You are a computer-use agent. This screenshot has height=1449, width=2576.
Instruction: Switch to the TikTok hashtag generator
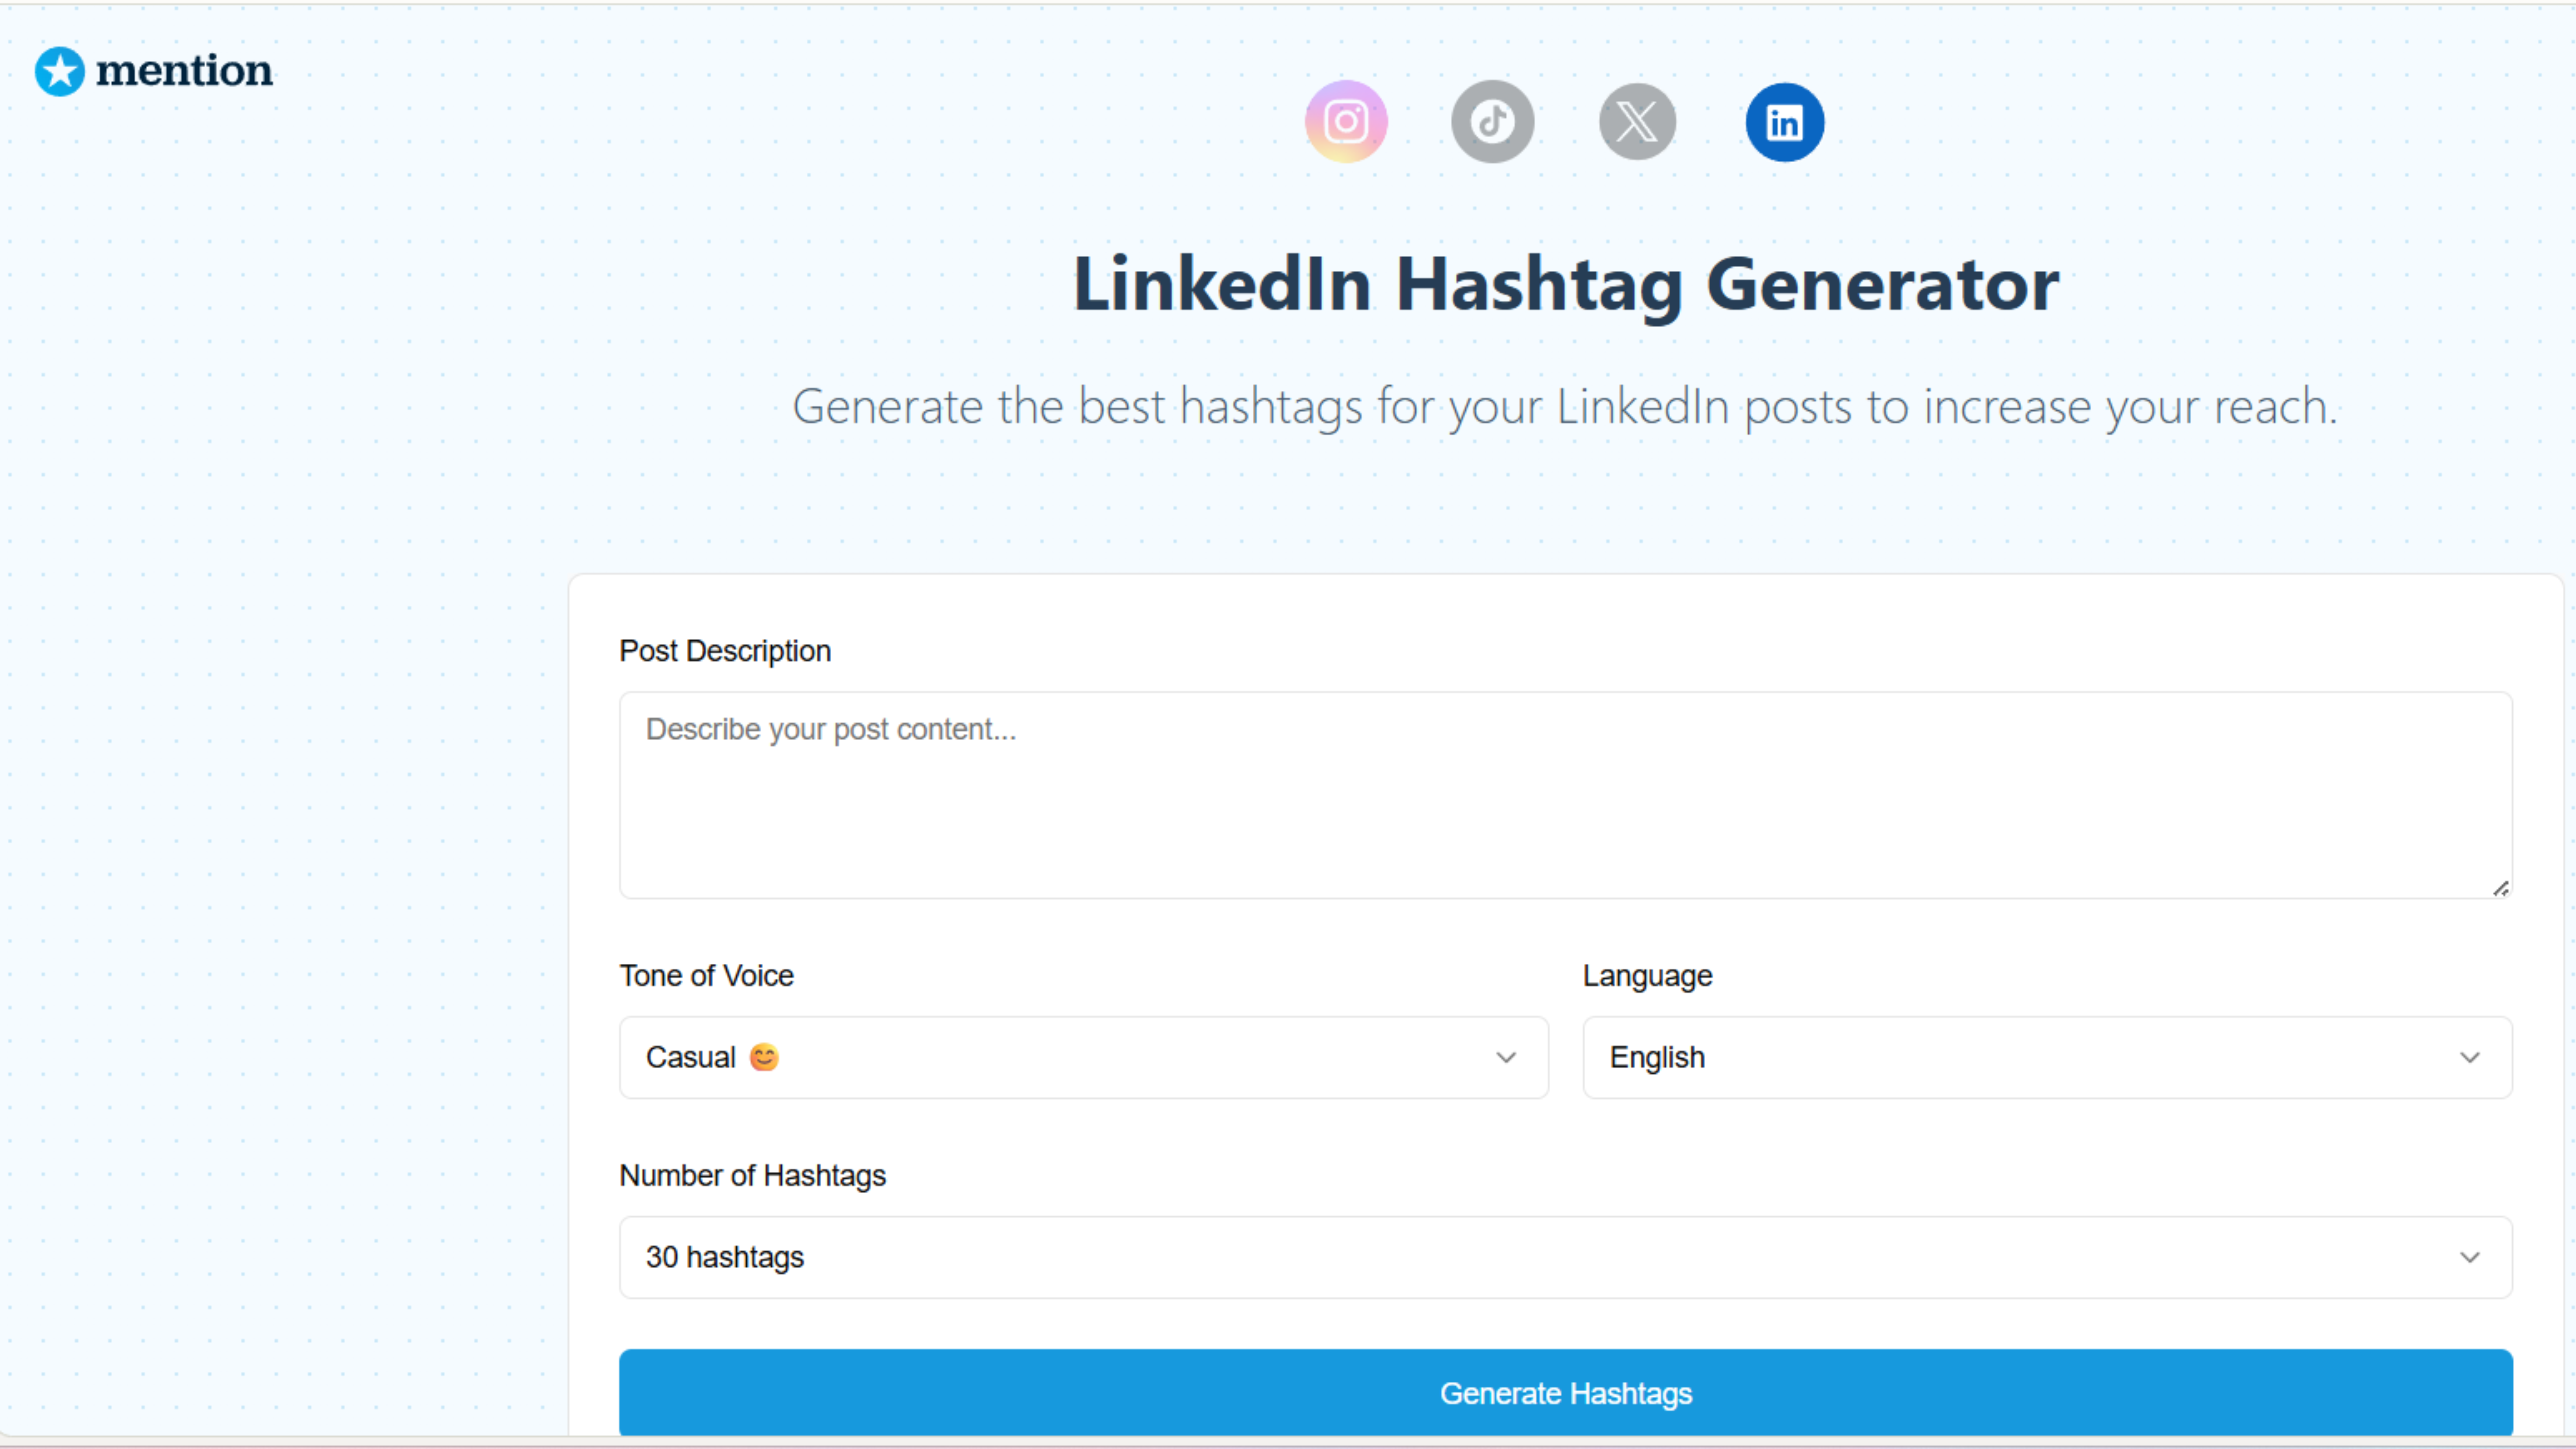tap(1492, 122)
